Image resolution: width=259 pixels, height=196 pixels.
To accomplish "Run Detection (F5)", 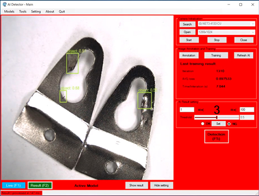I will [x=217, y=136].
